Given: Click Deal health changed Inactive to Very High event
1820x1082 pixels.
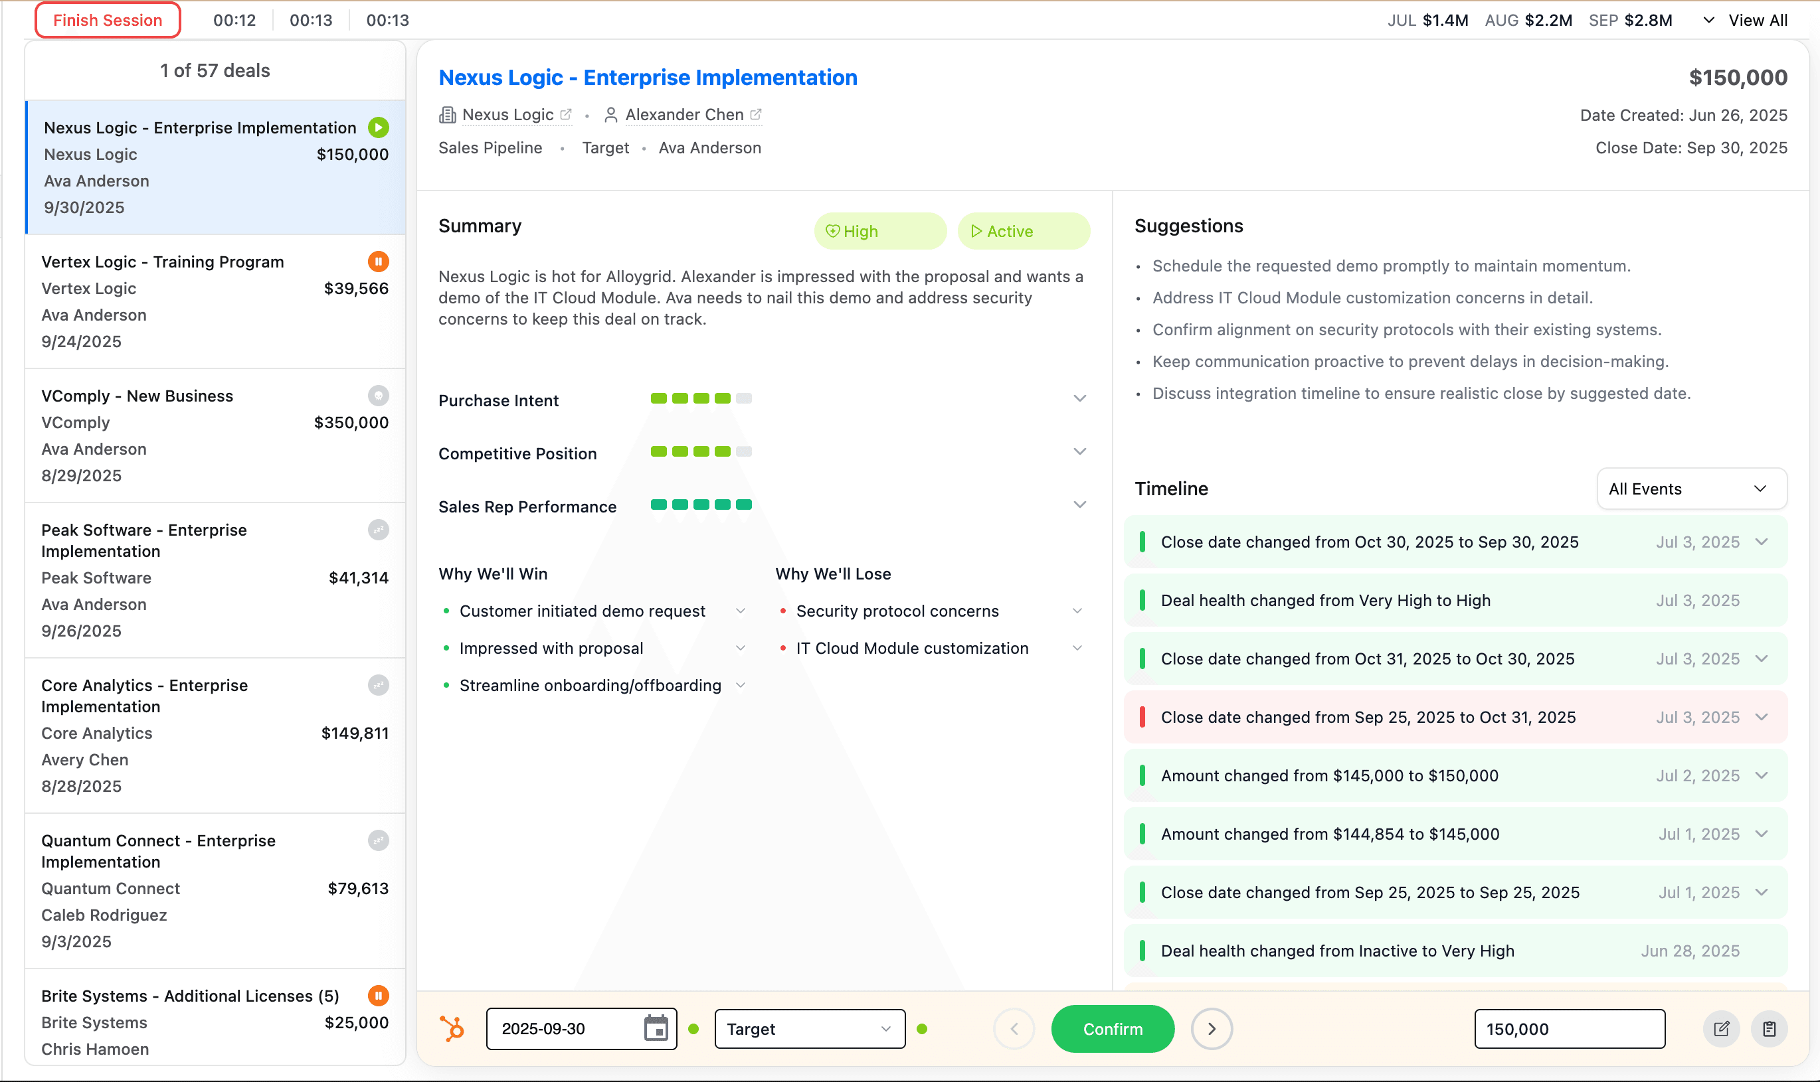Looking at the screenshot, I should 1455,950.
